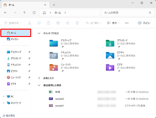Open ピクチャ in the navigation pane
156x118 pixels.
click(12, 71)
